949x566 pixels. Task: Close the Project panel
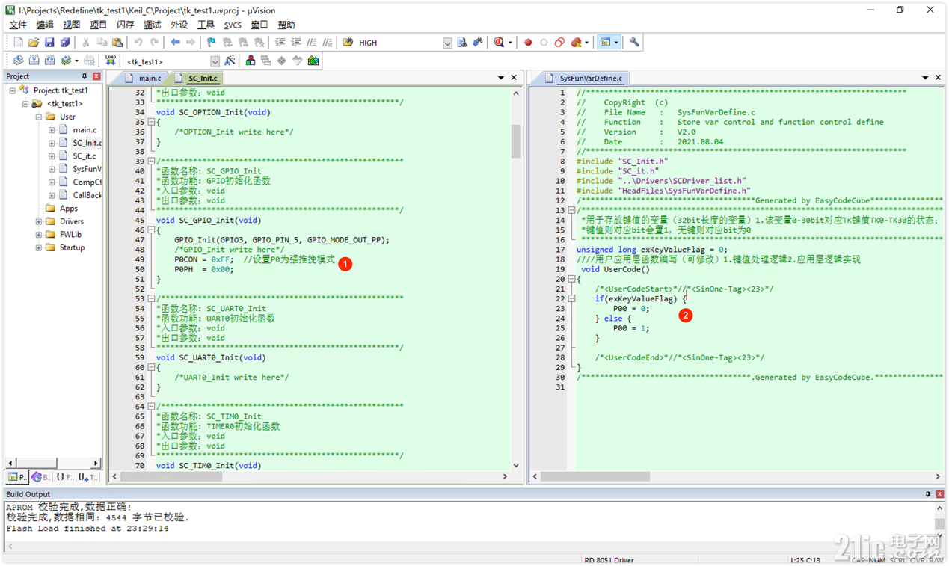click(96, 76)
